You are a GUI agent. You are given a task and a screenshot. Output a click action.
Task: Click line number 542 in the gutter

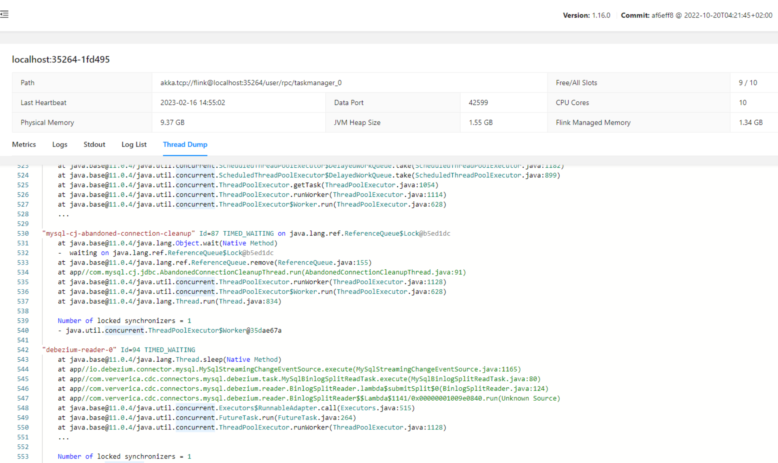point(23,350)
